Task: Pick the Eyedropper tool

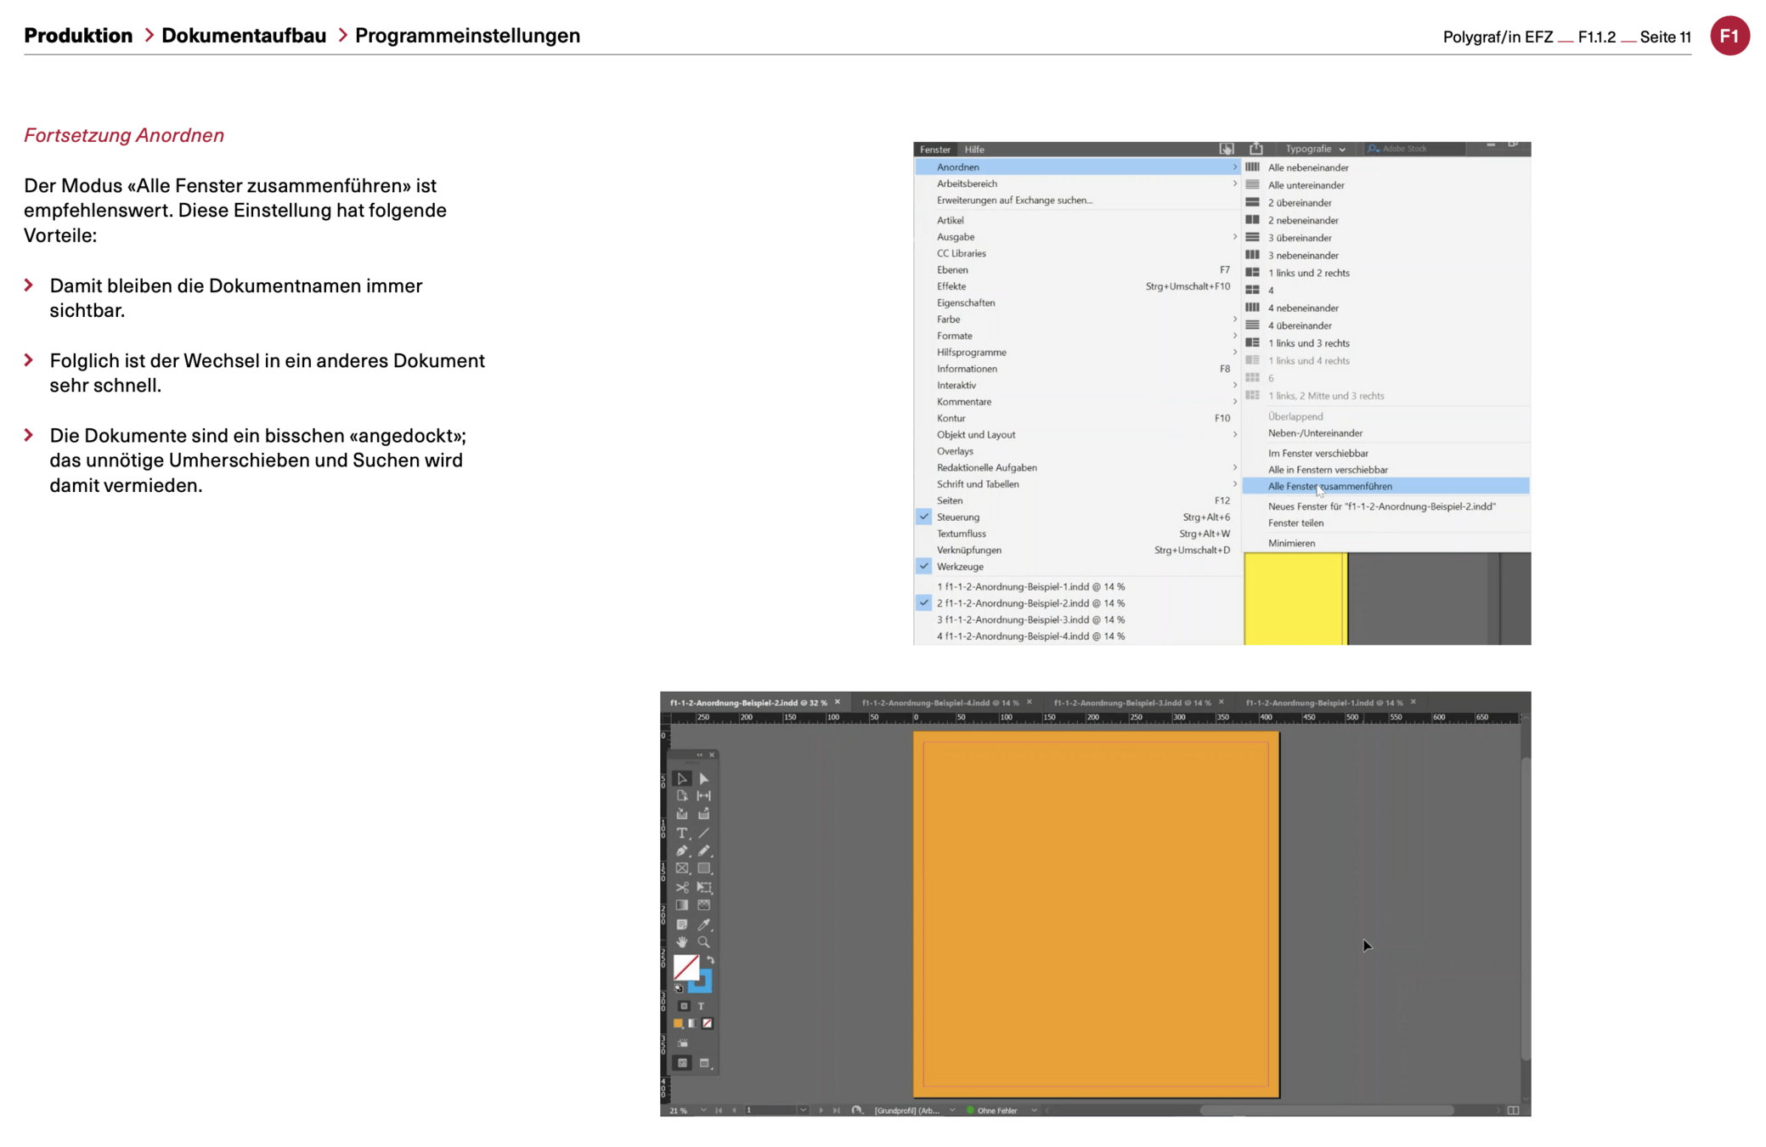Action: (x=703, y=924)
